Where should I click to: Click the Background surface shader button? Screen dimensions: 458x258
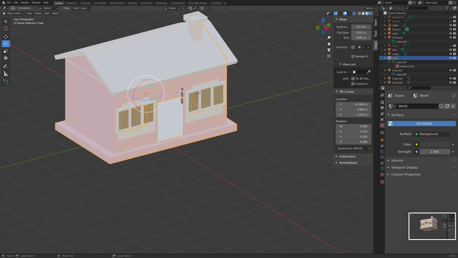click(x=432, y=134)
